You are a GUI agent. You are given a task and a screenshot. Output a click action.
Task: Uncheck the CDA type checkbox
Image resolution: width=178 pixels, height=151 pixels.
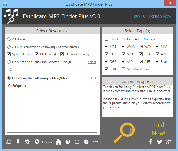point(141,54)
